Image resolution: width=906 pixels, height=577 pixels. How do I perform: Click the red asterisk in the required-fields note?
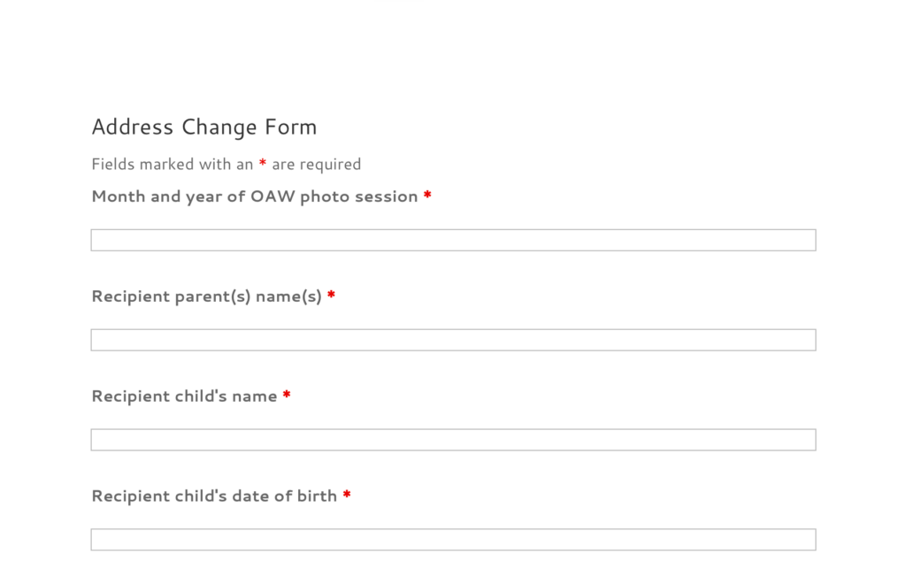(263, 164)
